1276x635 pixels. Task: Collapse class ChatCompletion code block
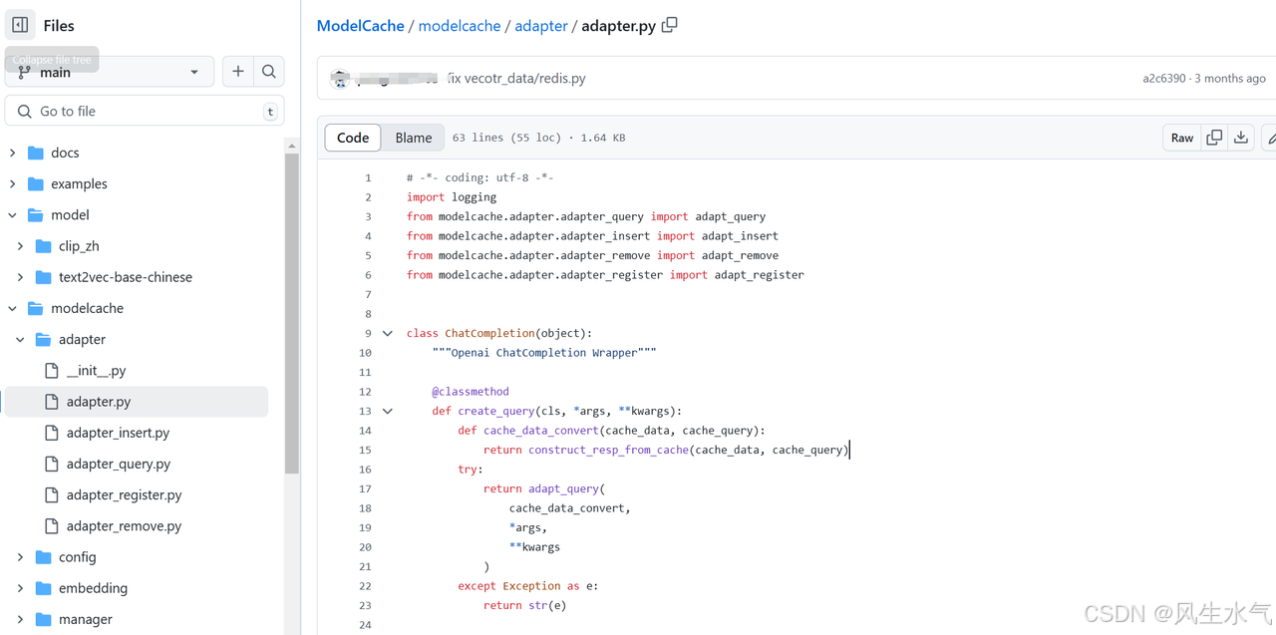click(x=388, y=333)
